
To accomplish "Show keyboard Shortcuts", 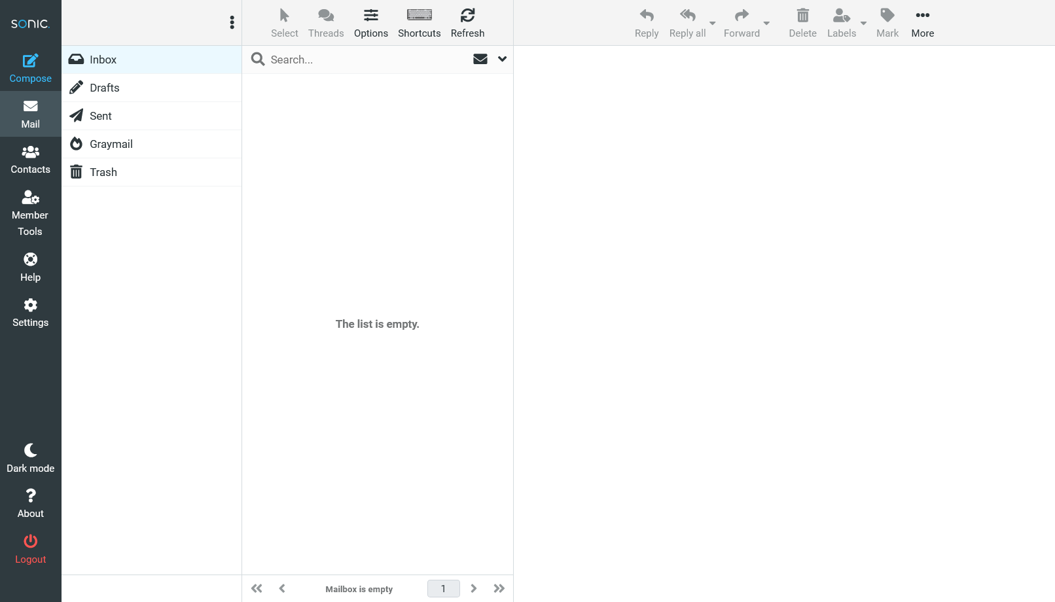I will click(420, 23).
